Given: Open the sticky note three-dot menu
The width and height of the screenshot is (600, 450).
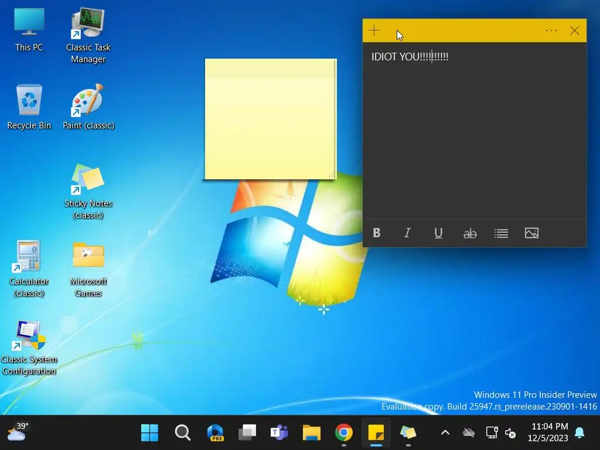Looking at the screenshot, I should coord(551,30).
